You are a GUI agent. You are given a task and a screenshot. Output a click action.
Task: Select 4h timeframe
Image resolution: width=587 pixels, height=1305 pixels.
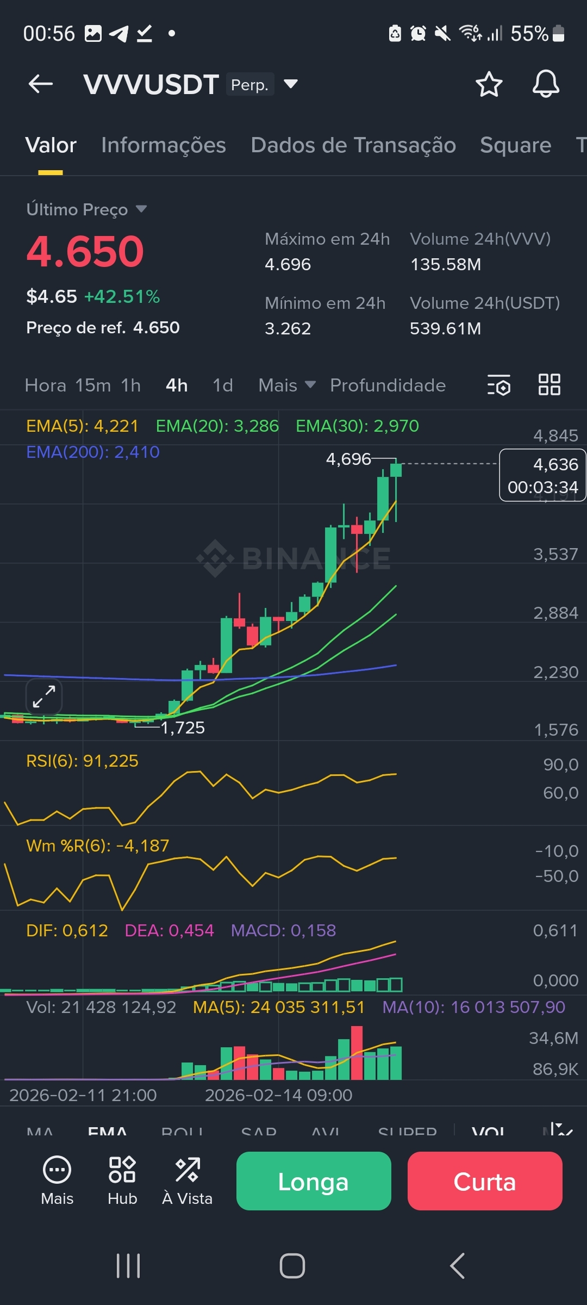177,385
